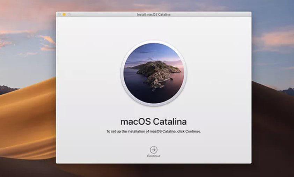Click the 'Install macOS Catalina' window title

point(154,14)
